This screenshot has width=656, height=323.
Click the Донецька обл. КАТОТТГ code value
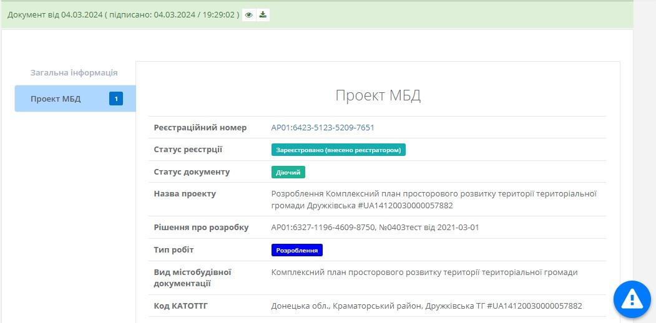tap(426, 306)
